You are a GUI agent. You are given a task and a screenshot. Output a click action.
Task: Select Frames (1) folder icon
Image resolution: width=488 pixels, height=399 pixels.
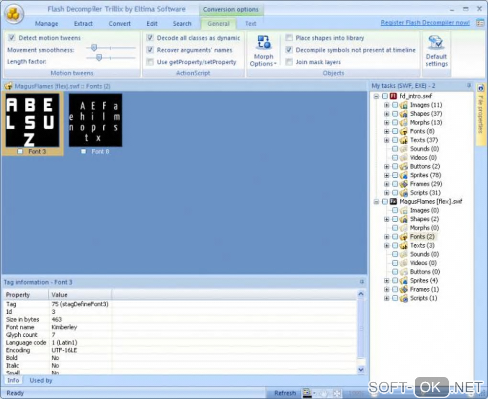coord(404,289)
